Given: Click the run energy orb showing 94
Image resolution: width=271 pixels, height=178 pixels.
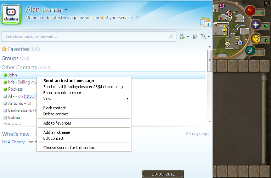Looking at the screenshot, I should click(x=256, y=39).
